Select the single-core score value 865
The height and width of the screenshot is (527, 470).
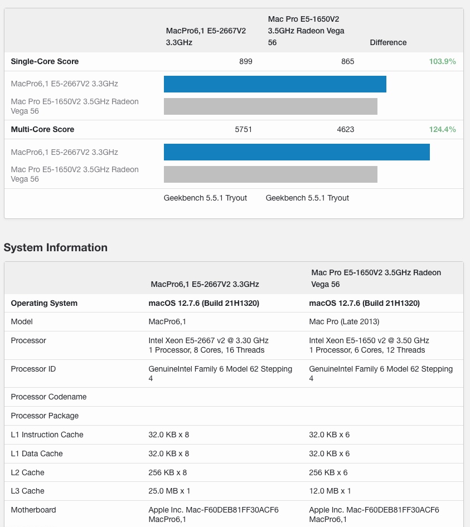point(347,61)
